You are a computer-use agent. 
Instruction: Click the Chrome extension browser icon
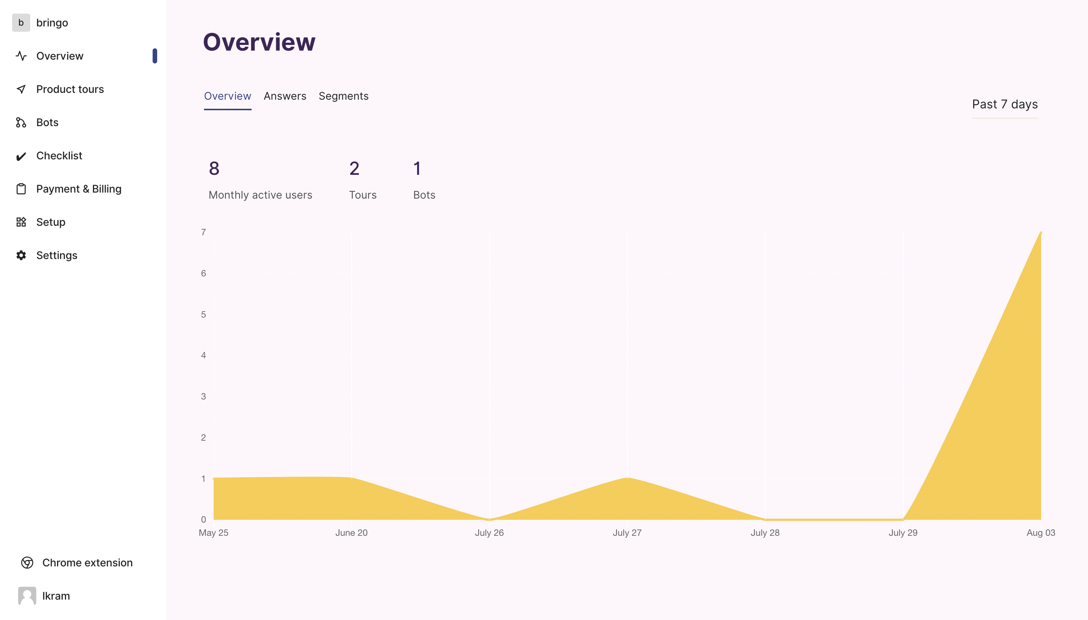coord(27,563)
